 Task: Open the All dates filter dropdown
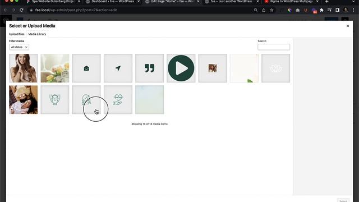(x=19, y=47)
